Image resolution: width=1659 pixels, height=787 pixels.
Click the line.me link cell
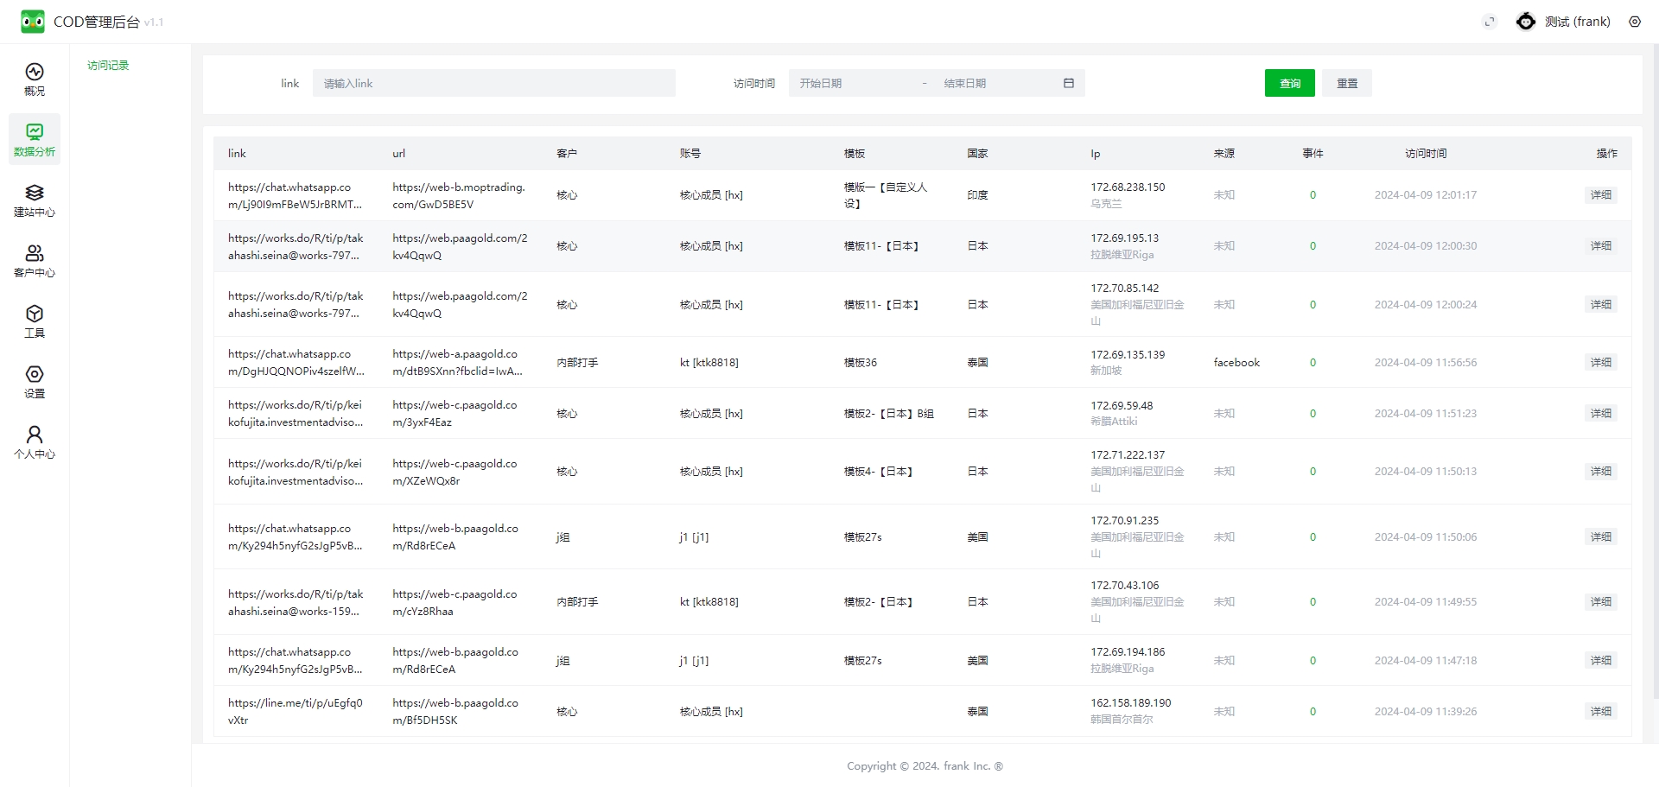[296, 712]
